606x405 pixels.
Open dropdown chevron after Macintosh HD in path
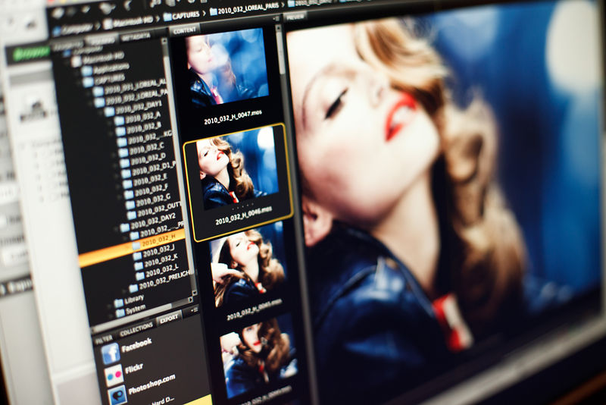tap(157, 19)
